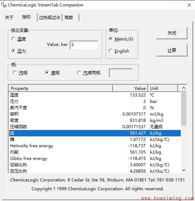195x201 pixels.
Task: Sort by the Property column header
Action: point(60,88)
